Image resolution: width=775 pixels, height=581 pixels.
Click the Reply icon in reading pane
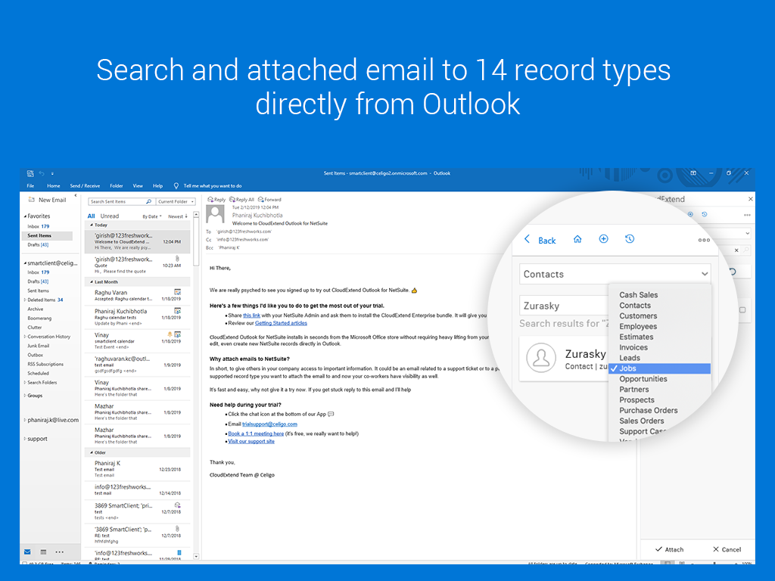point(216,200)
